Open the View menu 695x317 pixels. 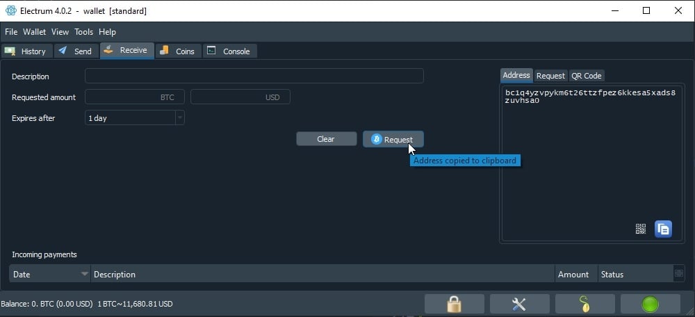click(60, 32)
